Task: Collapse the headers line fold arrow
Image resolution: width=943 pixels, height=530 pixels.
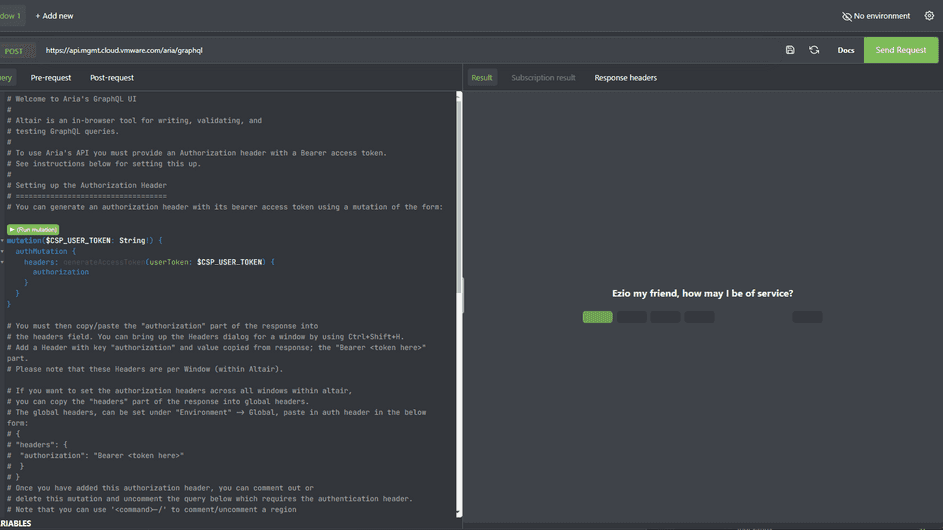Action: click(x=3, y=262)
